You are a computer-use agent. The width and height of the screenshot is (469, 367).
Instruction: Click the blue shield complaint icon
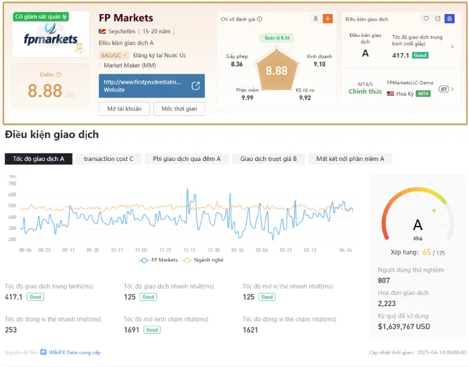coord(449,19)
